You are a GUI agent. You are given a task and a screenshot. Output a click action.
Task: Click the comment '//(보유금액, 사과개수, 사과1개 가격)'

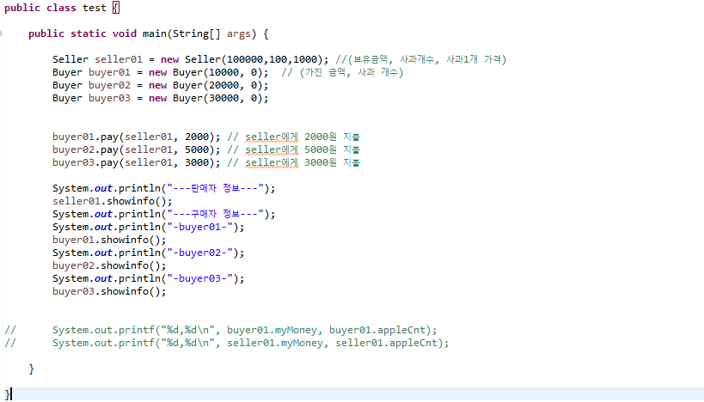[x=420, y=59]
